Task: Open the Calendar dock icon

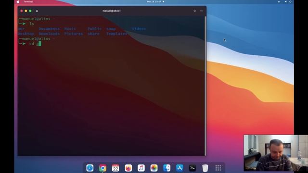Action: click(x=115, y=168)
